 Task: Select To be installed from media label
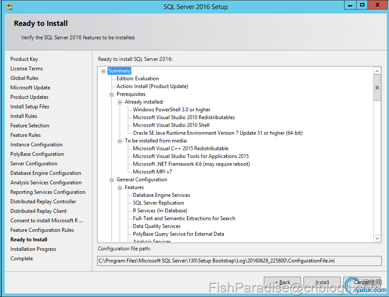156,141
